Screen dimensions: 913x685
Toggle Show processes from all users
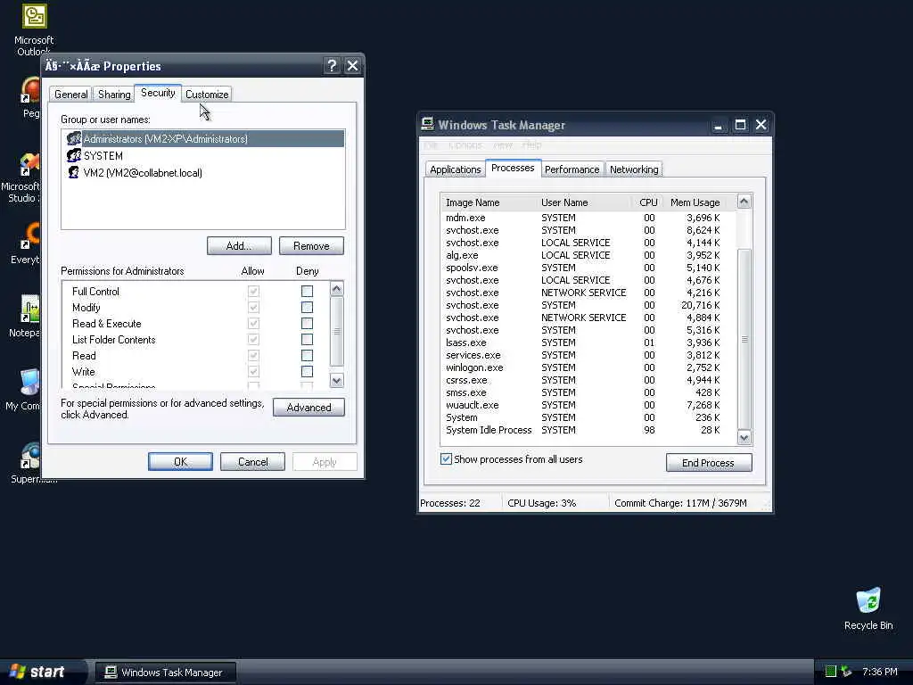[x=446, y=459]
